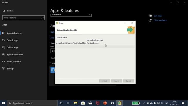The height and width of the screenshot is (106, 188).
Task: Click the magnifier icon in Find a setting
Action: click(42, 18)
